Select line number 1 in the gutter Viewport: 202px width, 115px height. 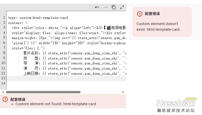pos(4,18)
